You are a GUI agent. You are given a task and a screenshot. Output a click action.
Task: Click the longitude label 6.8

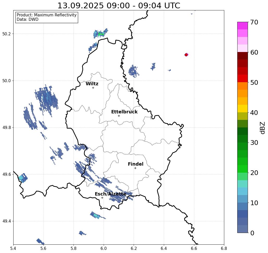[224, 248]
